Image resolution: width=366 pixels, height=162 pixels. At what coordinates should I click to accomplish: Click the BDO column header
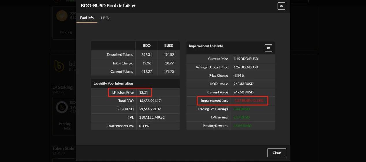click(146, 46)
